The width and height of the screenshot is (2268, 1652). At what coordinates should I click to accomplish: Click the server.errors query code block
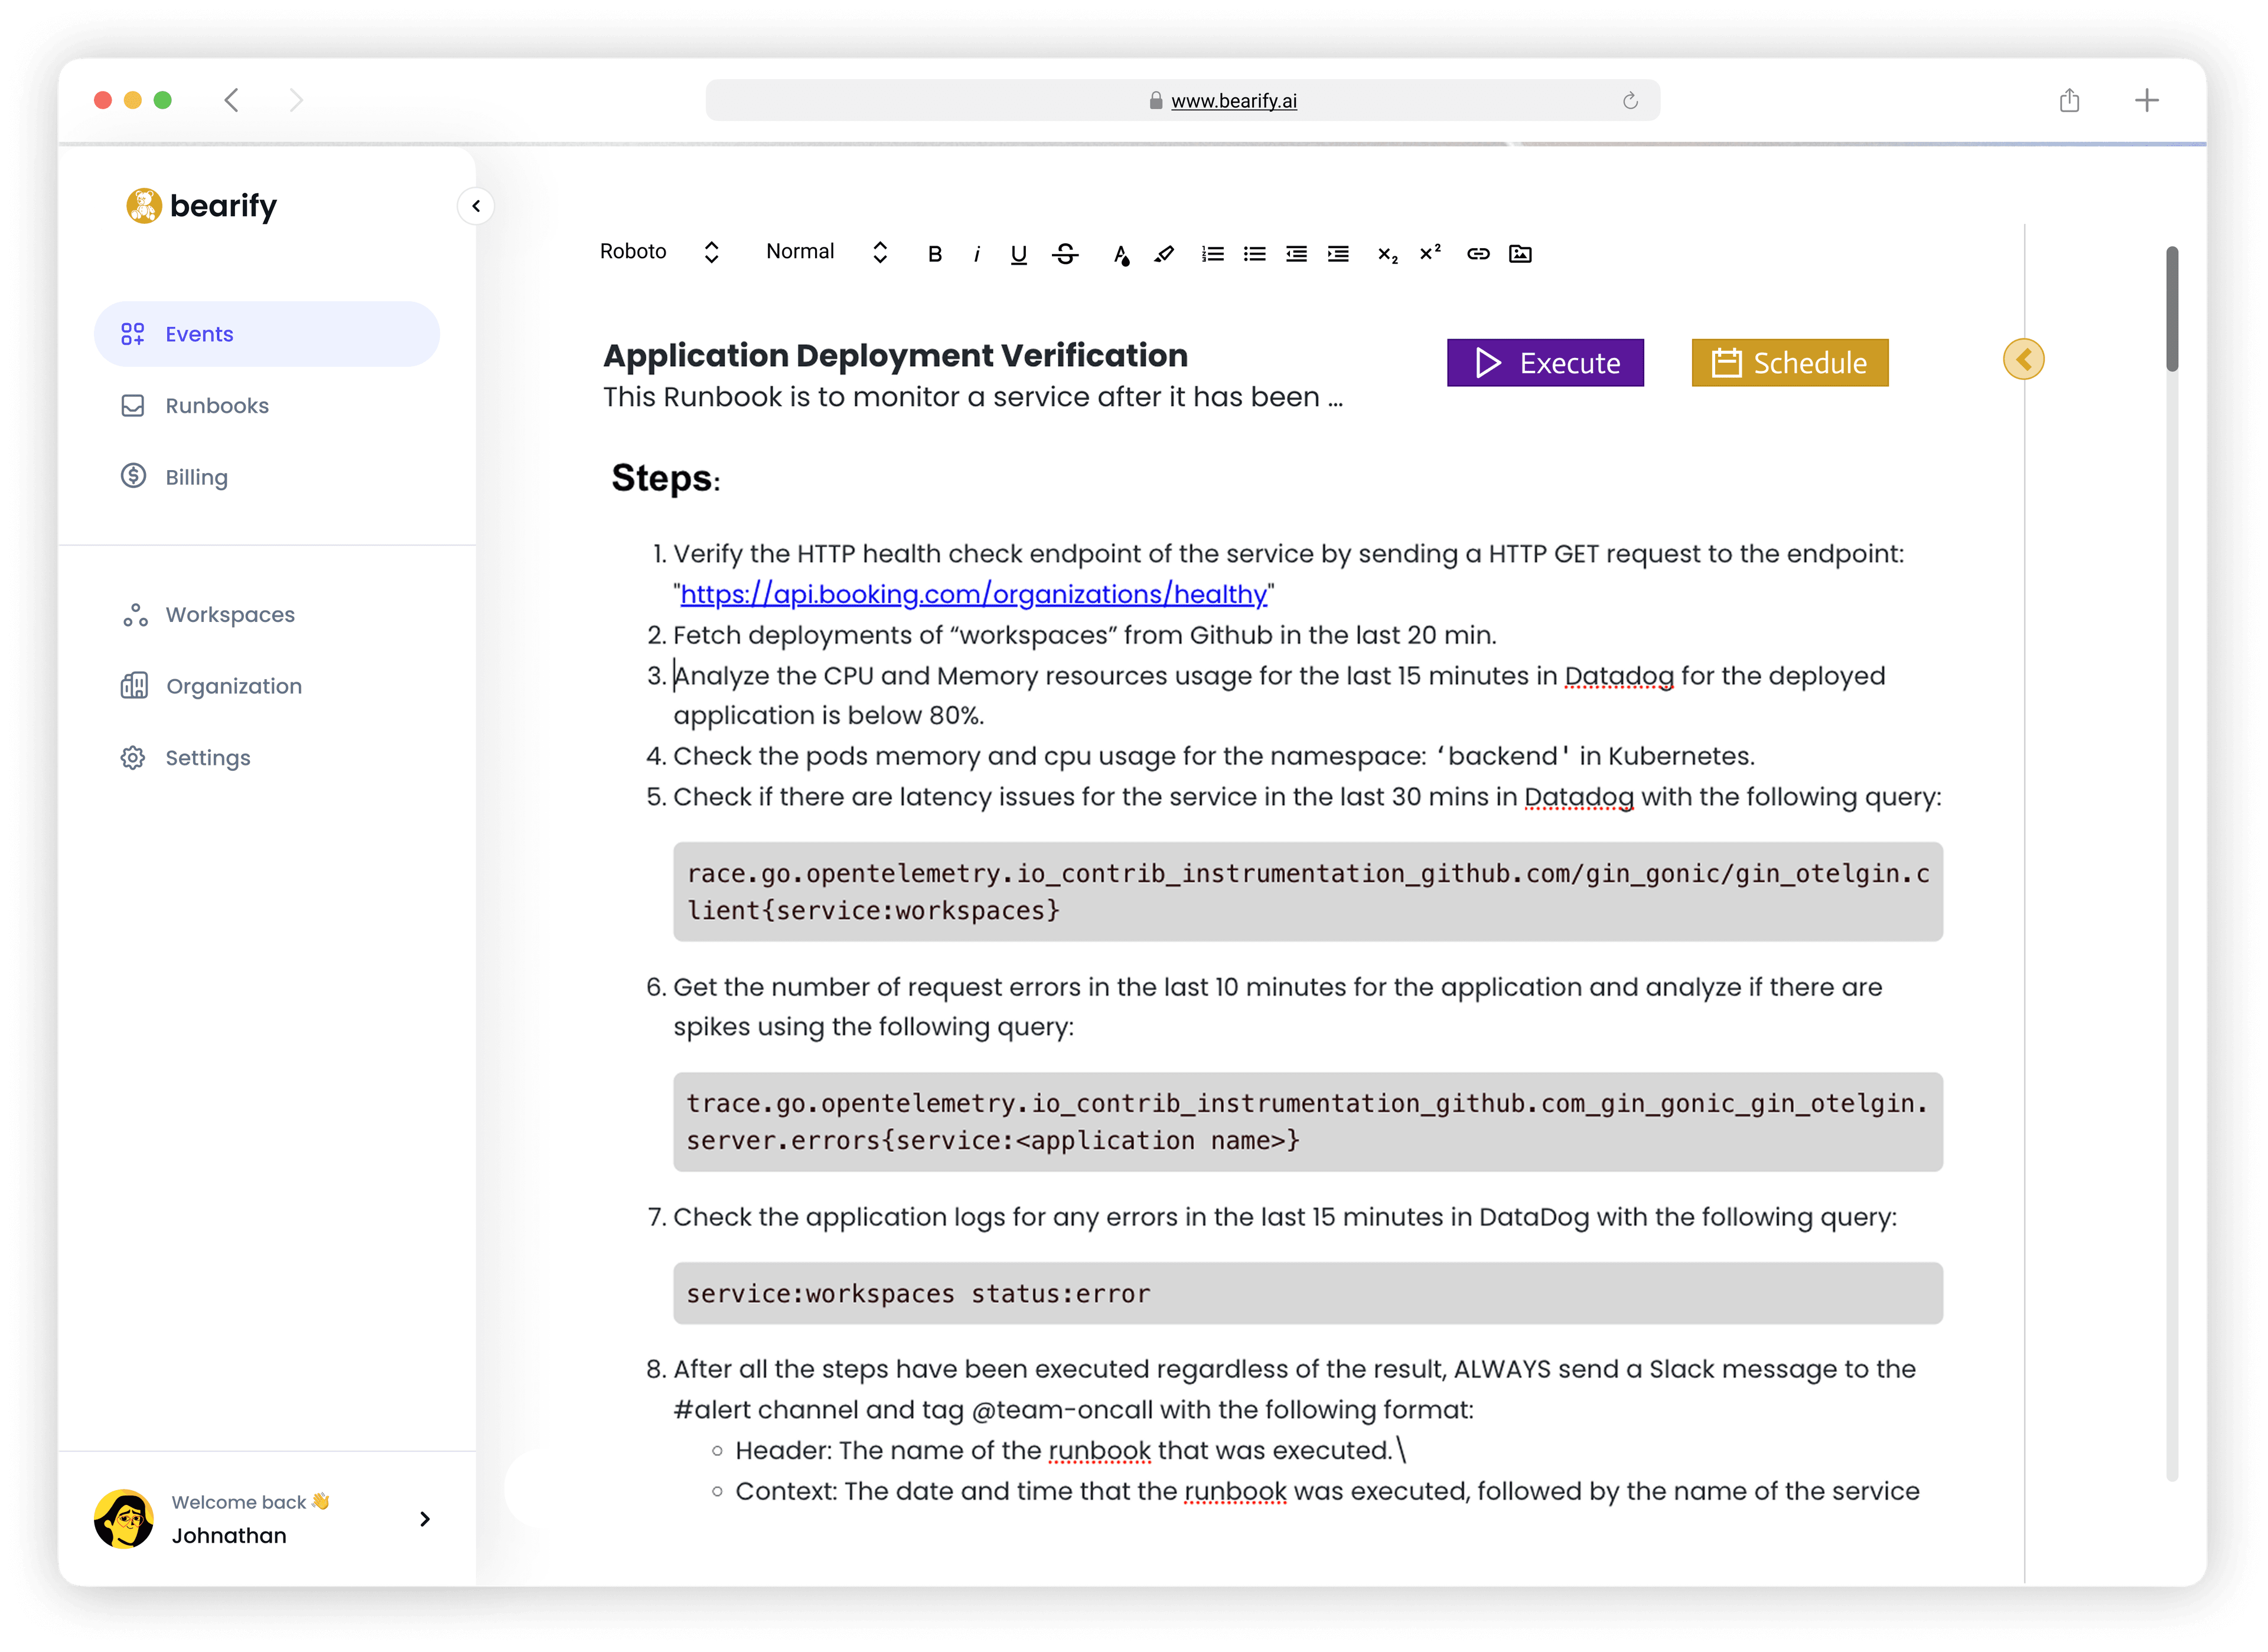point(1307,1122)
